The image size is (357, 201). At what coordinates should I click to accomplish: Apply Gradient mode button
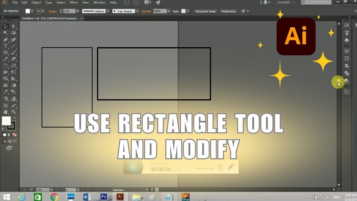click(9, 135)
